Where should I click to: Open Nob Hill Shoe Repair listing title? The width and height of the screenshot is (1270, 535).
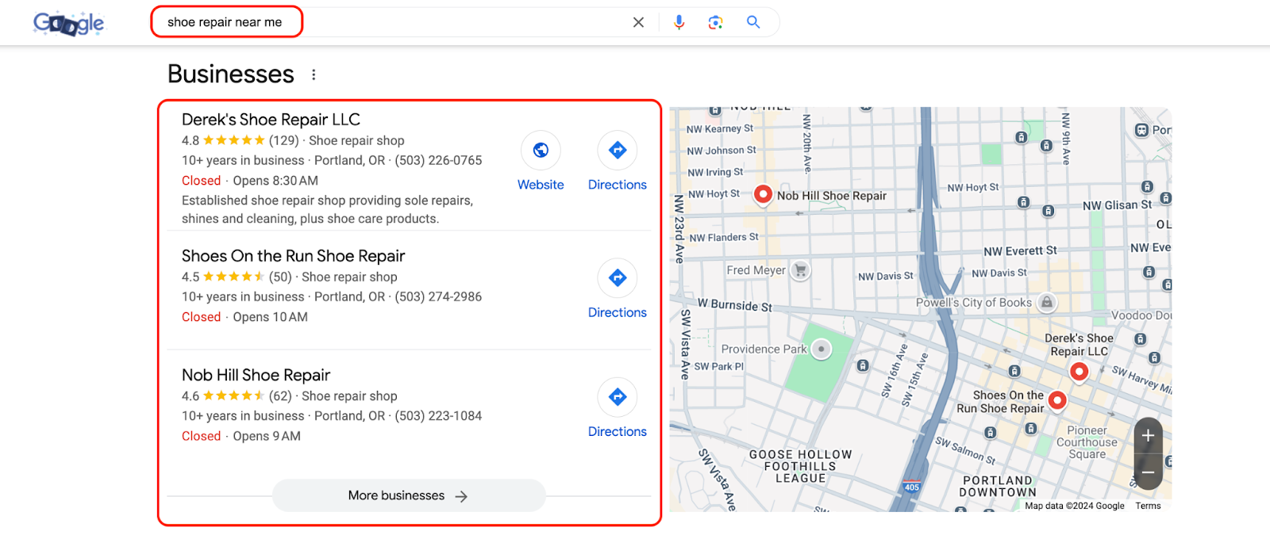(256, 375)
